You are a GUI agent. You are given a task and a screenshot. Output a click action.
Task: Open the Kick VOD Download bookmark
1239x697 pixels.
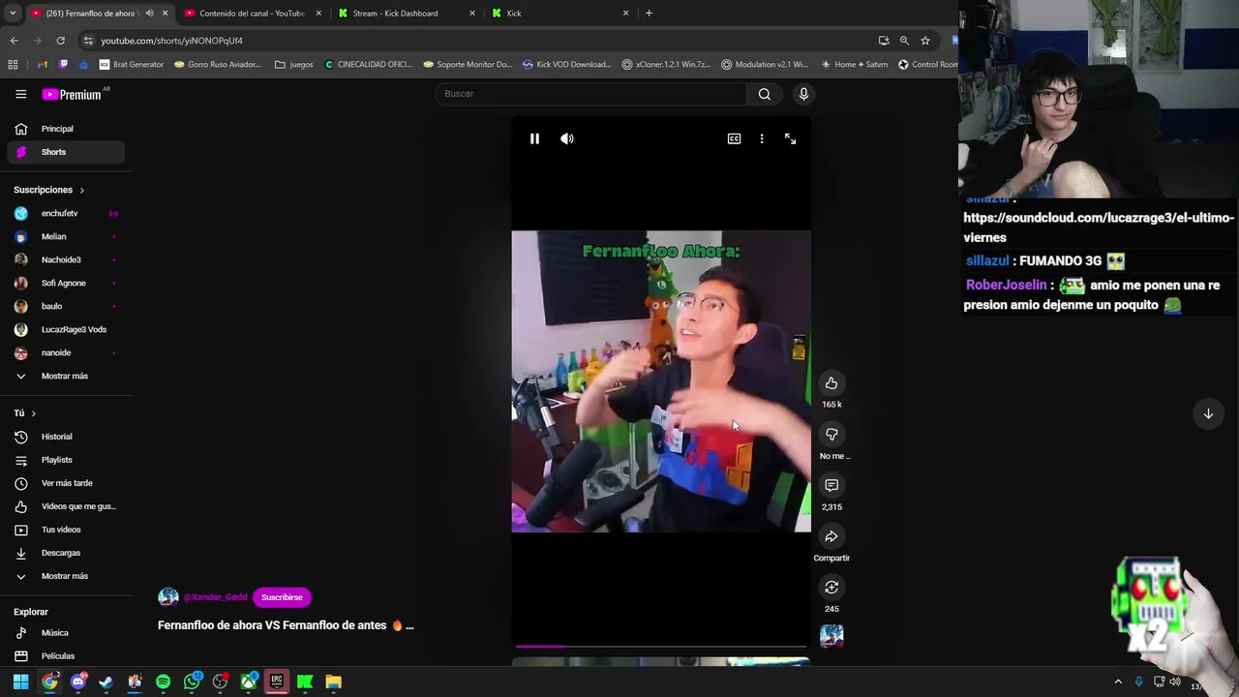(566, 65)
